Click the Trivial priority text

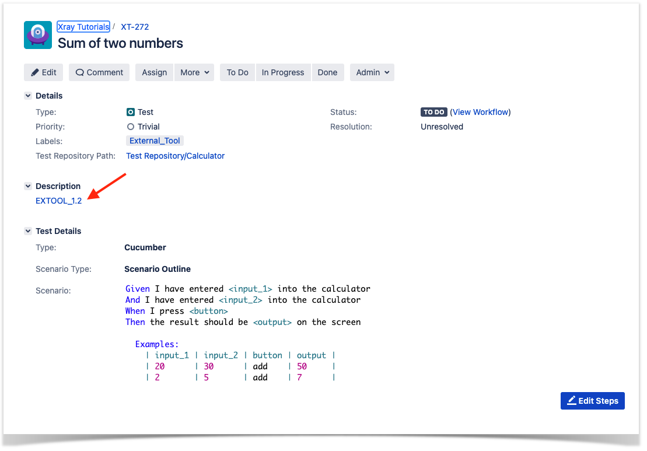pos(149,127)
